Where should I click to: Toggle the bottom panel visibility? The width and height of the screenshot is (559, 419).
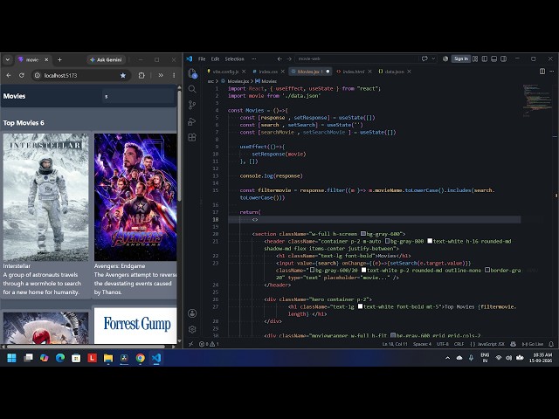pos(493,58)
